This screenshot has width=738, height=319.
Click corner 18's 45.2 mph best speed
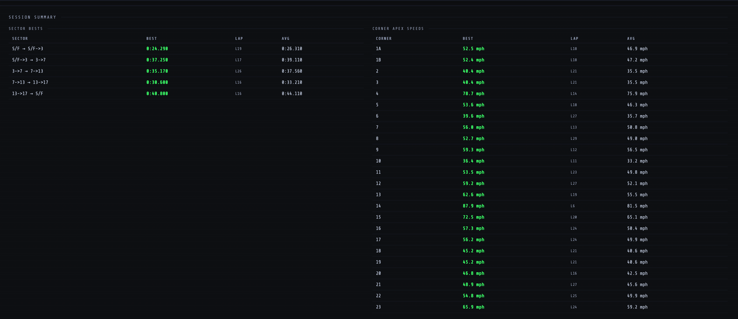[x=473, y=251]
